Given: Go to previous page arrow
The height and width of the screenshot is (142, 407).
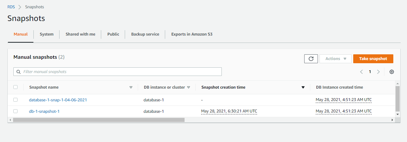Looking at the screenshot, I should pos(361,72).
